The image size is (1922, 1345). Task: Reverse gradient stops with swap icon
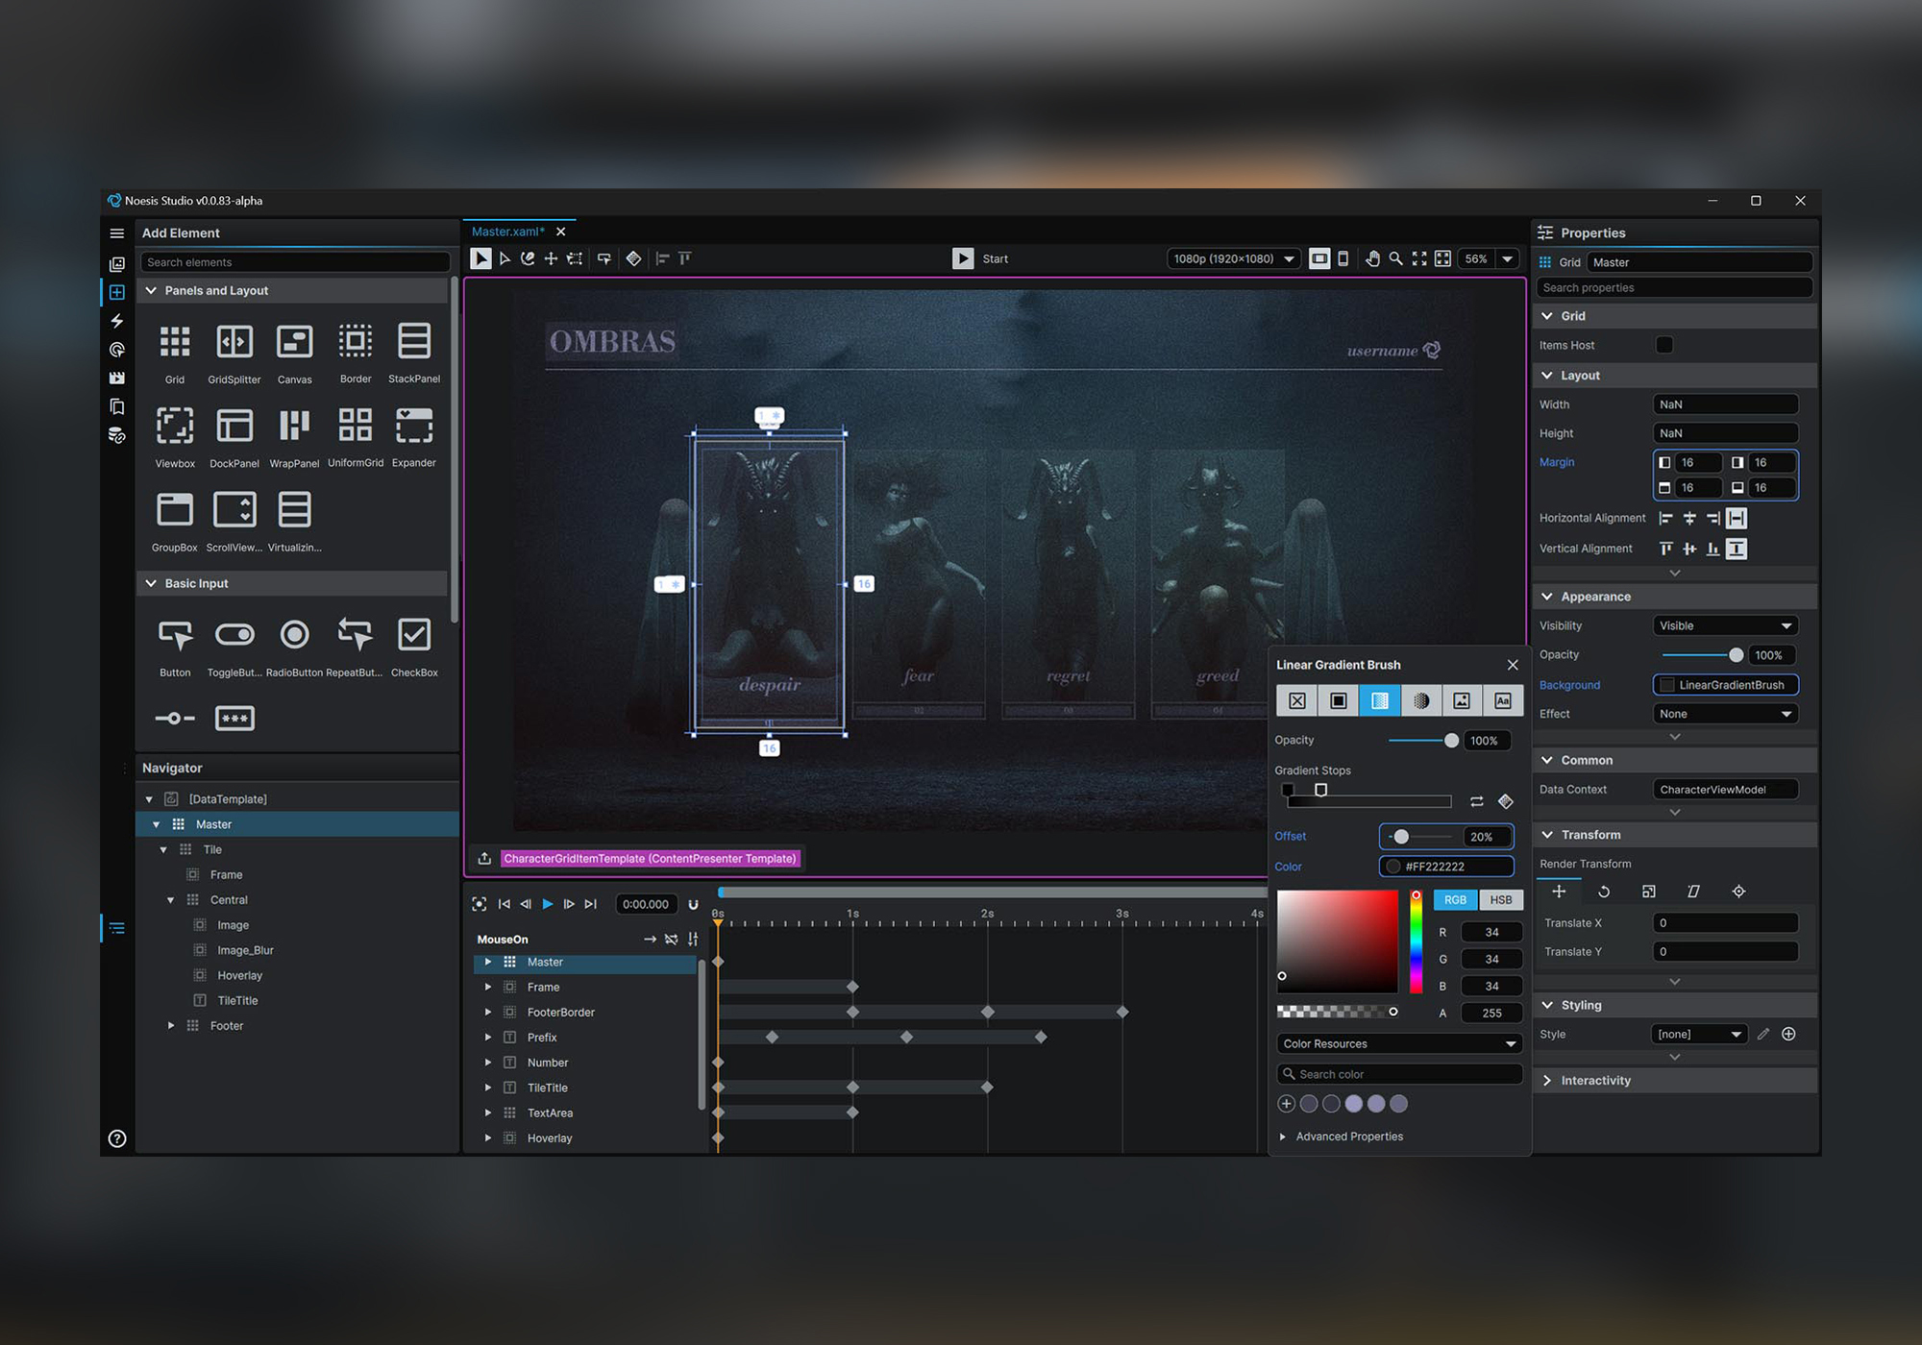1476,801
